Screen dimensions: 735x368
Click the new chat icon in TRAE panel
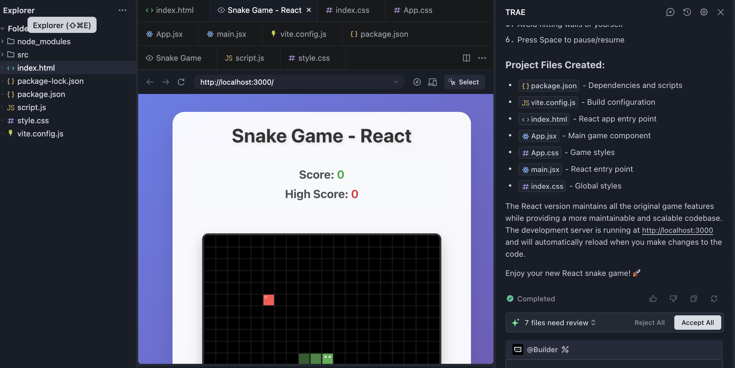pos(670,12)
